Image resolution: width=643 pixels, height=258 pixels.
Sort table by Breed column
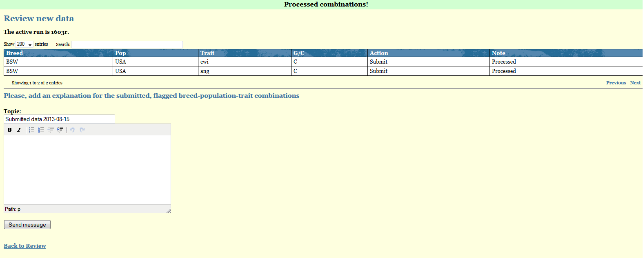point(15,53)
